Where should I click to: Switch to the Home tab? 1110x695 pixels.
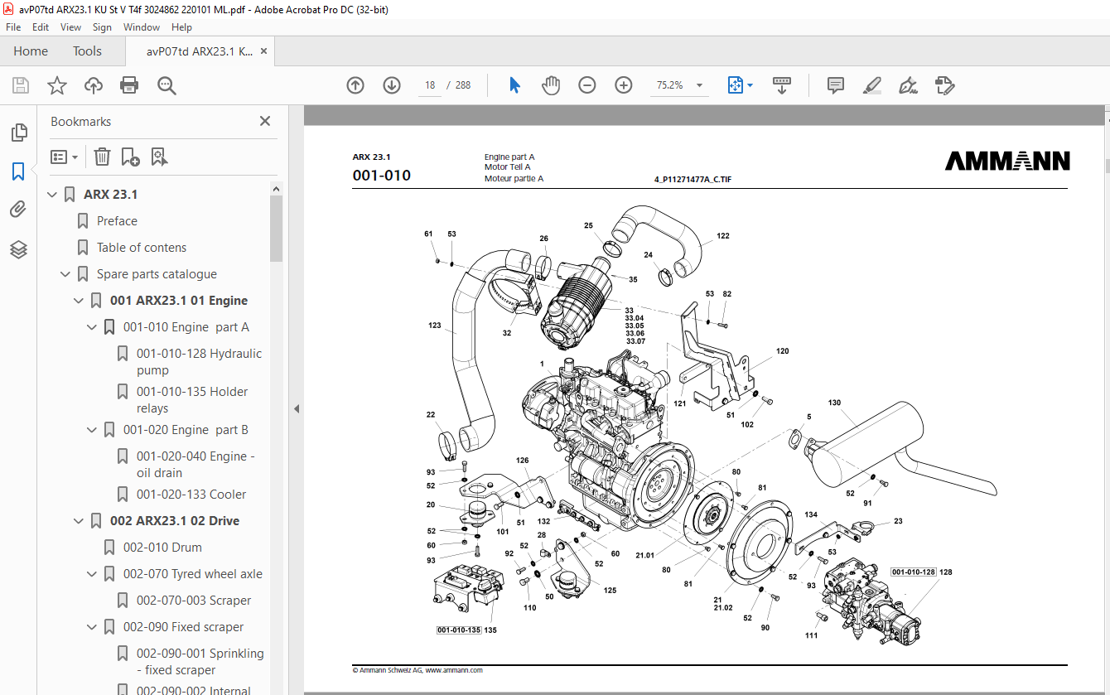click(x=31, y=51)
